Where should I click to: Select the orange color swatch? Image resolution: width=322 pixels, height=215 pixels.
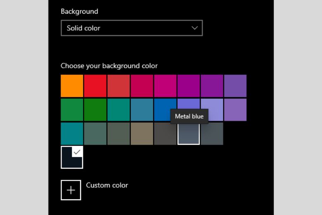tap(72, 86)
